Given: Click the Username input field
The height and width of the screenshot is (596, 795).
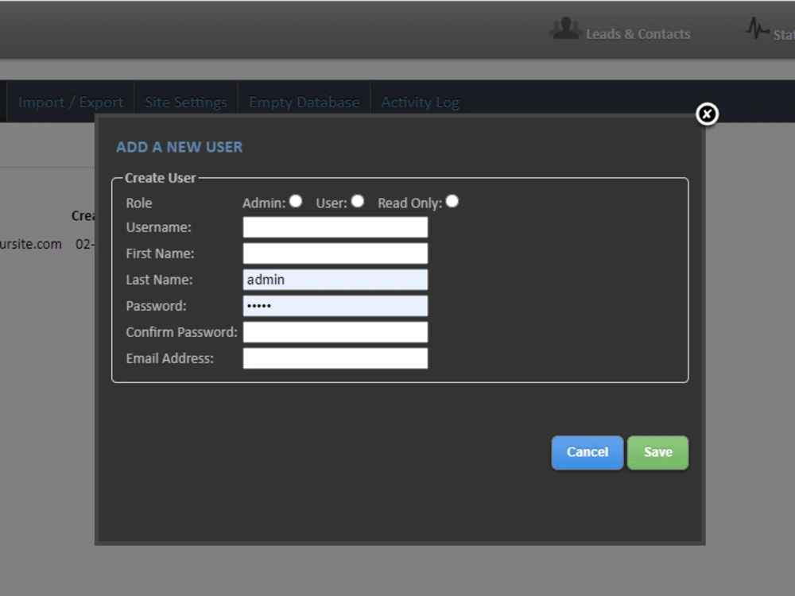Looking at the screenshot, I should pyautogui.click(x=335, y=227).
